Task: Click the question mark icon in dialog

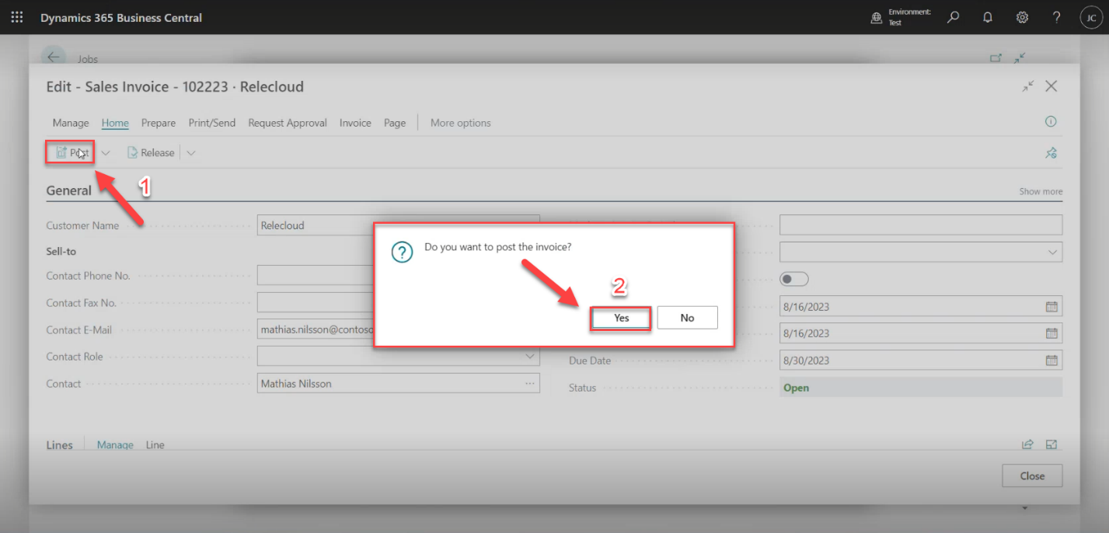Action: 402,253
